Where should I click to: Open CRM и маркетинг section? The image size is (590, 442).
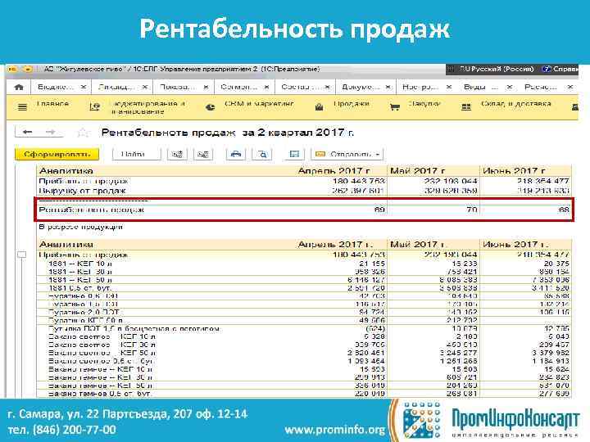coord(259,103)
